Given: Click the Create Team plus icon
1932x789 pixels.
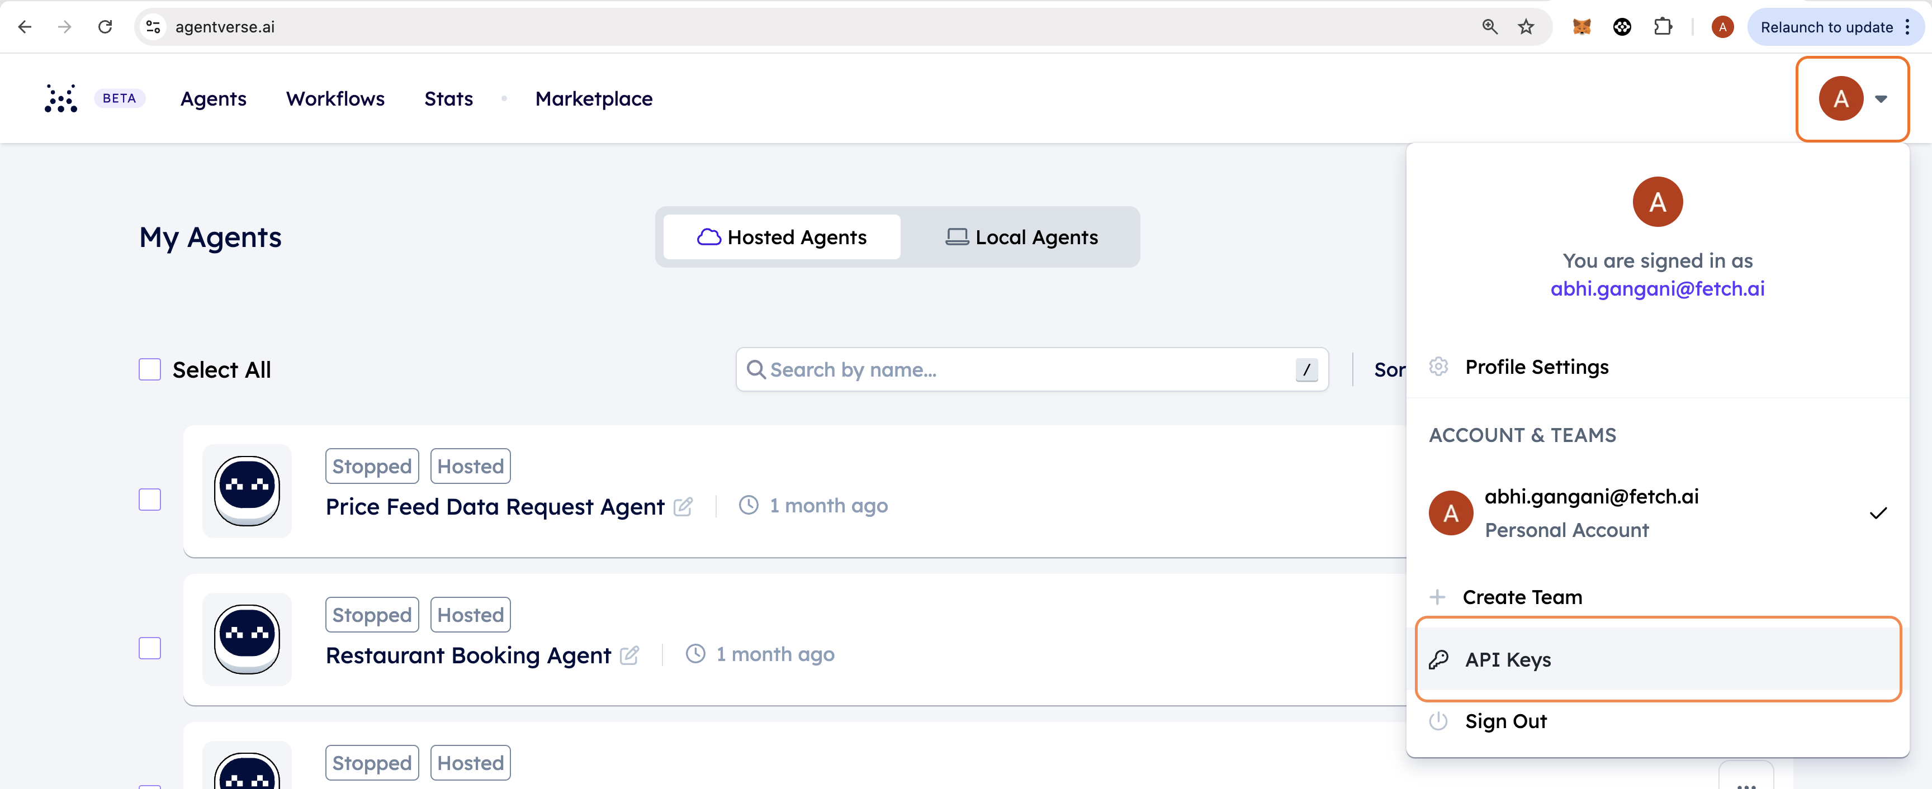Looking at the screenshot, I should tap(1438, 596).
